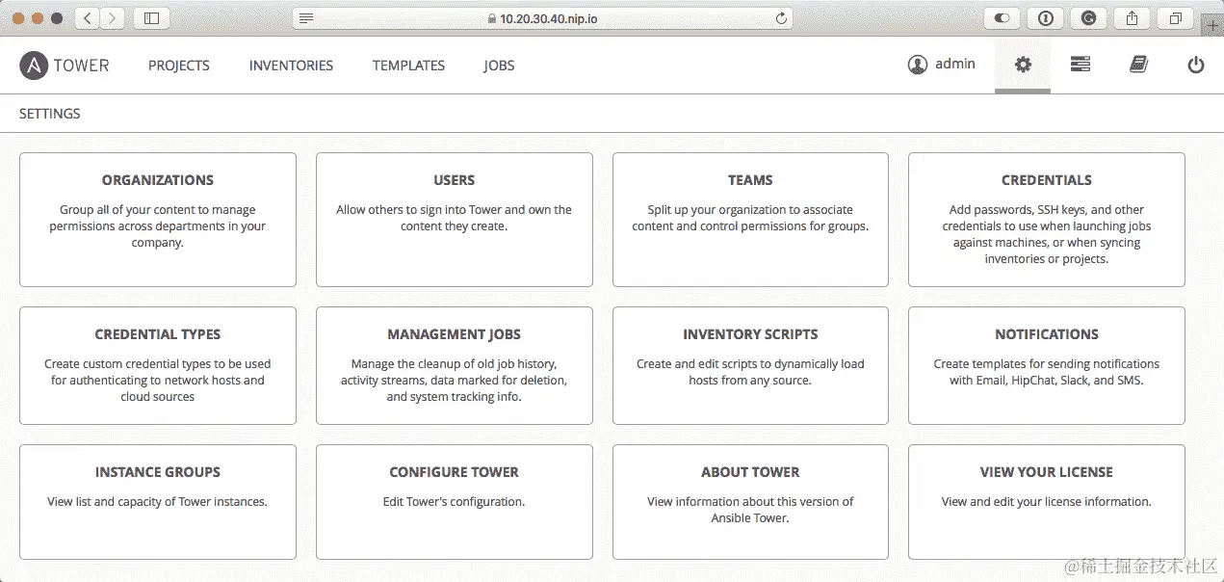Open the Jobs menu

pos(499,66)
